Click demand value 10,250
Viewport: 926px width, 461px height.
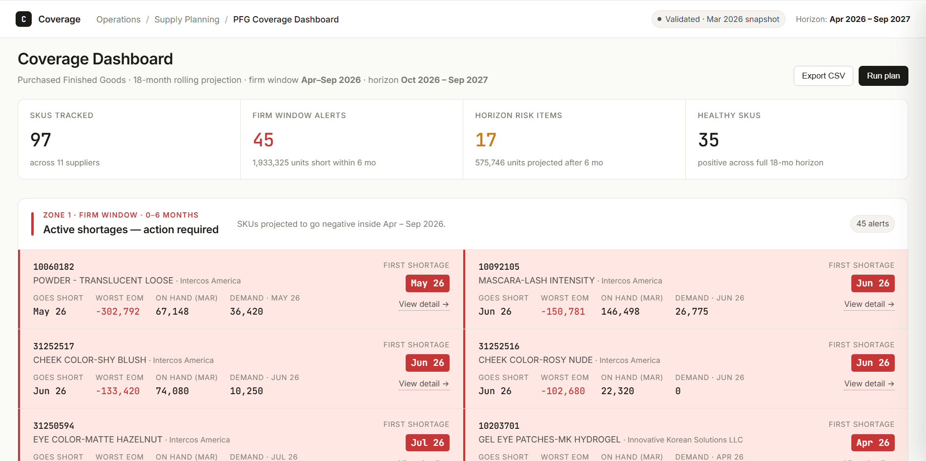[247, 391]
